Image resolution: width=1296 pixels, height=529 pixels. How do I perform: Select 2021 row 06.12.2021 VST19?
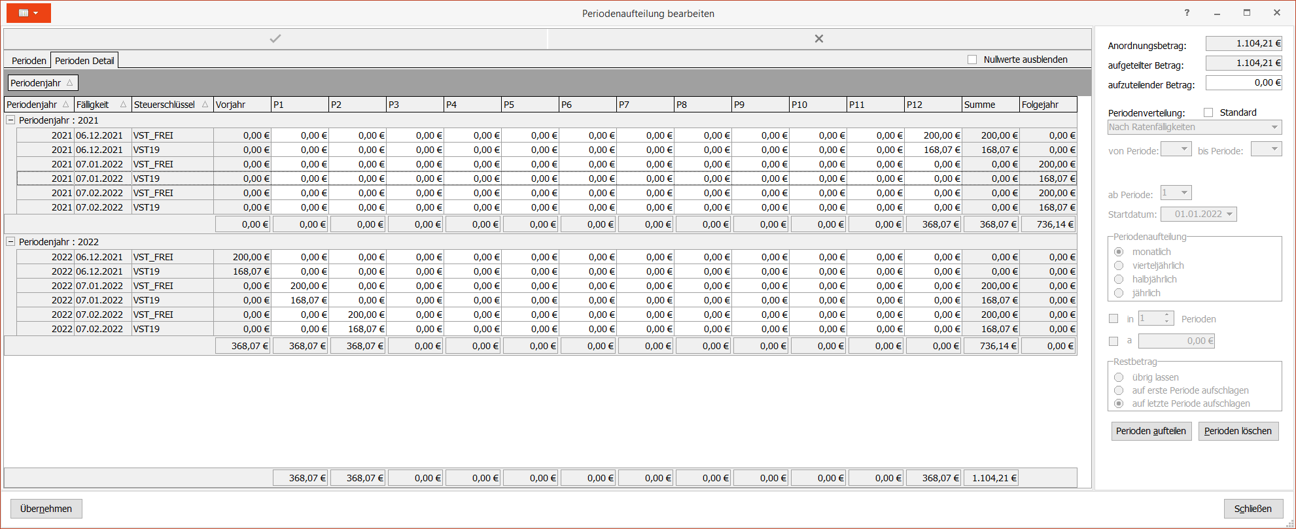[547, 150]
